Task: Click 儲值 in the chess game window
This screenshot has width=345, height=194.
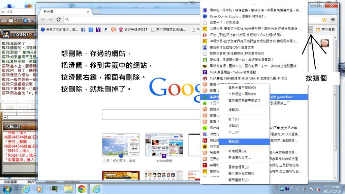Action: click(4, 21)
